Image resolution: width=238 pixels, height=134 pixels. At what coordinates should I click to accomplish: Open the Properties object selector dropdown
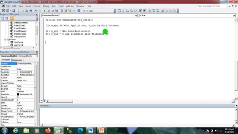pyautogui.click(x=36, y=56)
